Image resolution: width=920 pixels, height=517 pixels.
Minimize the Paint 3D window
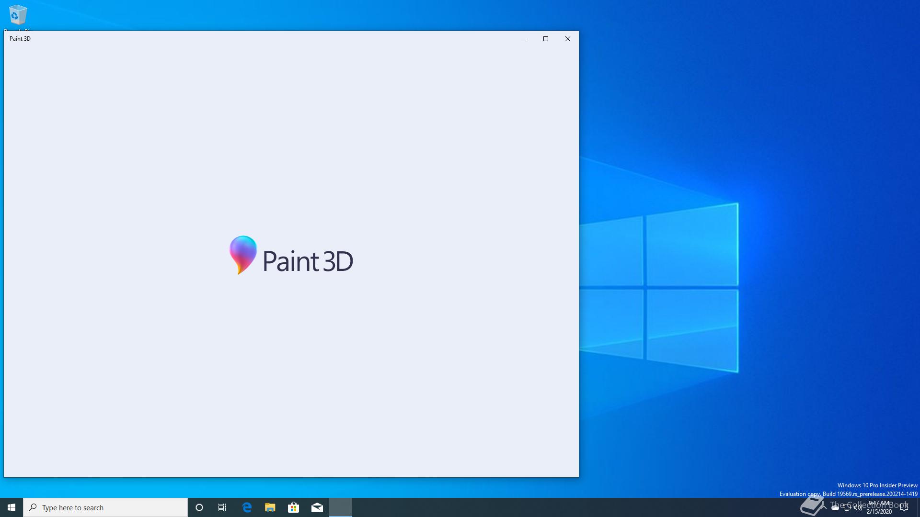524,39
